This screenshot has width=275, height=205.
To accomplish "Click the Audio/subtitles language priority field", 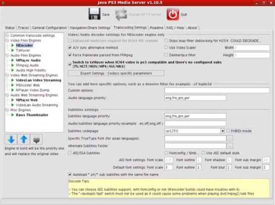I will [x=195, y=123].
